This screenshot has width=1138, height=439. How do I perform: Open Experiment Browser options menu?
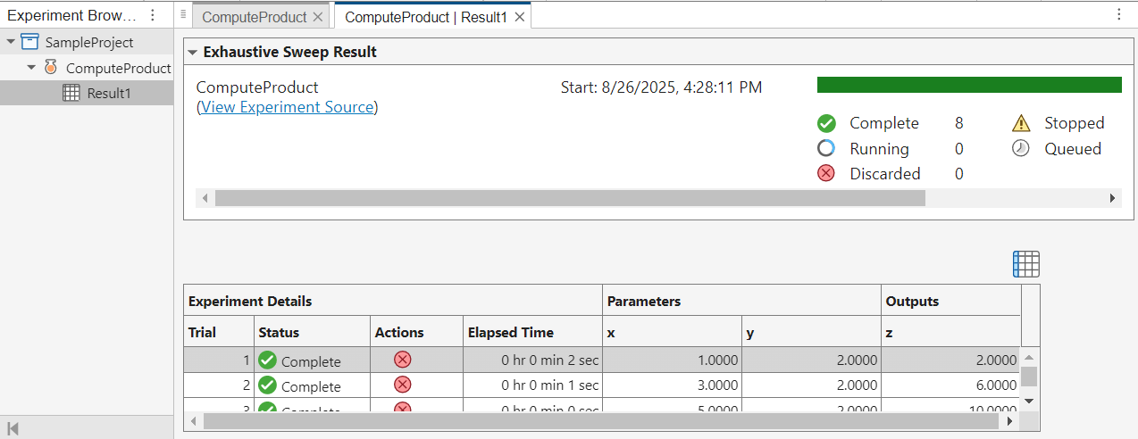(153, 15)
